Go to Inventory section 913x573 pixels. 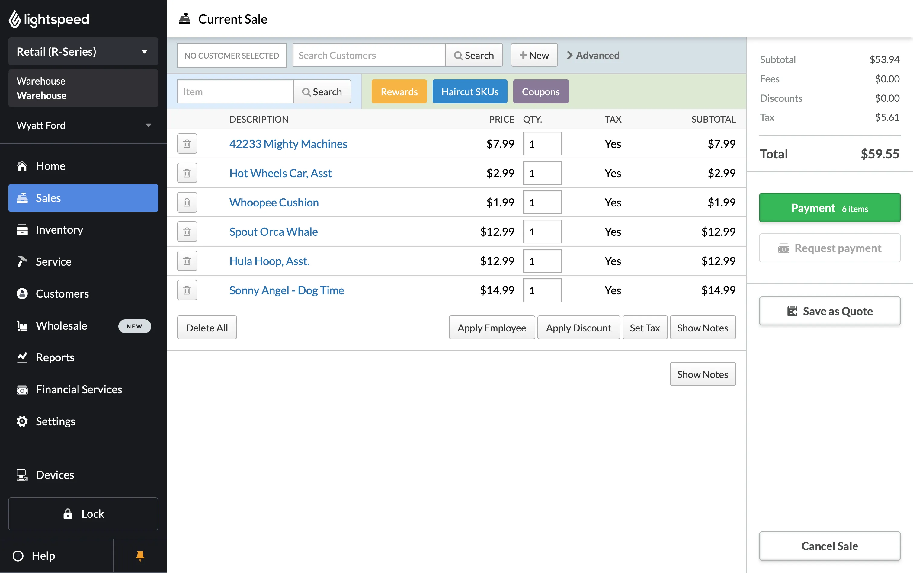[x=83, y=230]
